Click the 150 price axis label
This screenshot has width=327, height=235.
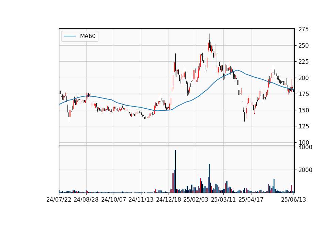pyautogui.click(x=303, y=110)
